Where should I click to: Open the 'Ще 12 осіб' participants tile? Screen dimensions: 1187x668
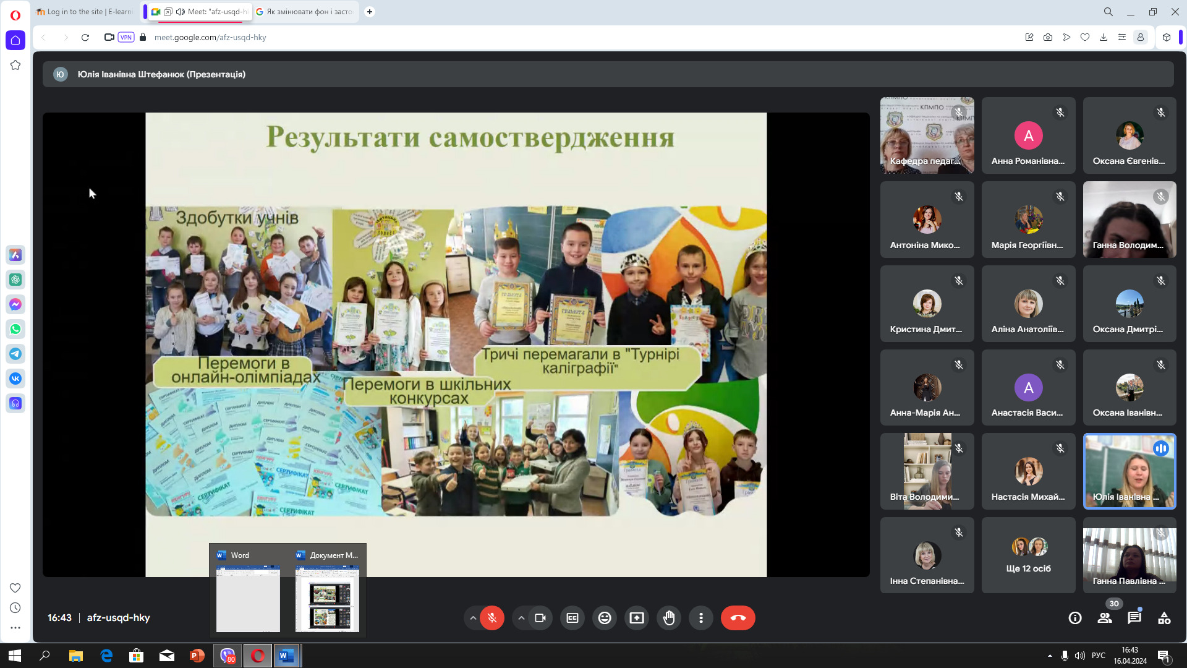pyautogui.click(x=1029, y=555)
